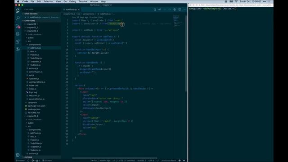Click the battery icon in macOS menu bar
This screenshot has width=288, height=162.
click(x=231, y=1)
